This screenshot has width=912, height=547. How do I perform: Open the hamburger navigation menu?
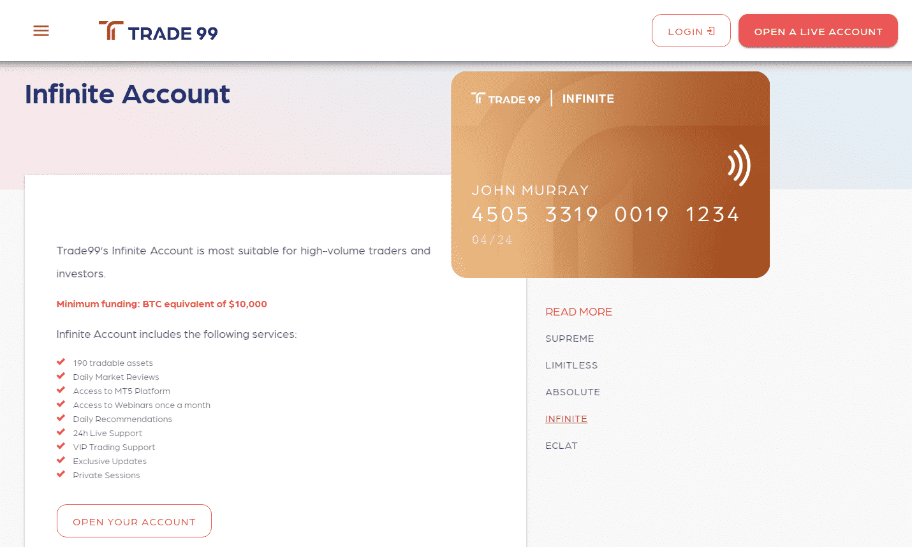[x=41, y=31]
